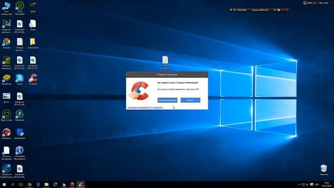This screenshot has width=334, height=188.
Task: Show hidden system tray icons
Action: click(x=299, y=184)
